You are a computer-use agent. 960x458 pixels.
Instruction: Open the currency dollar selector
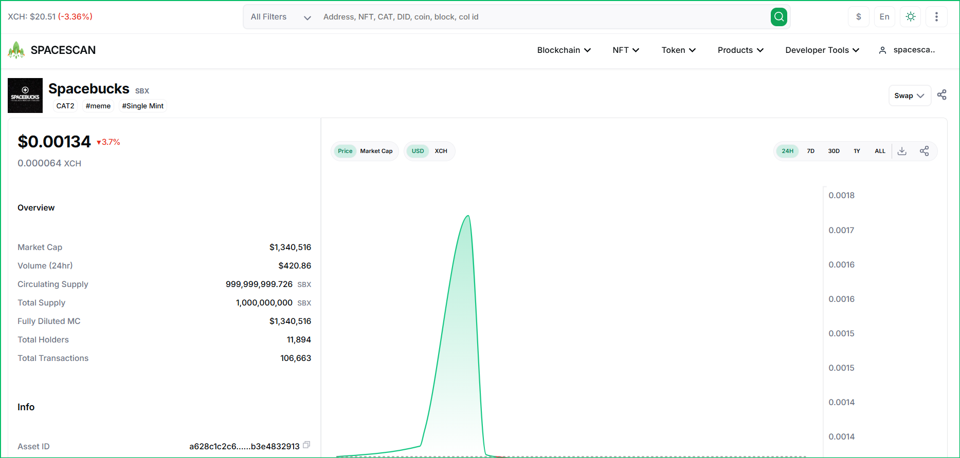[859, 17]
